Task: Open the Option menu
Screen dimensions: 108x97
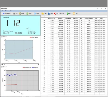Action: tap(7, 11)
